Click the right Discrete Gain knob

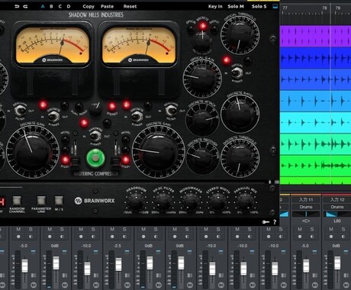(x=158, y=152)
